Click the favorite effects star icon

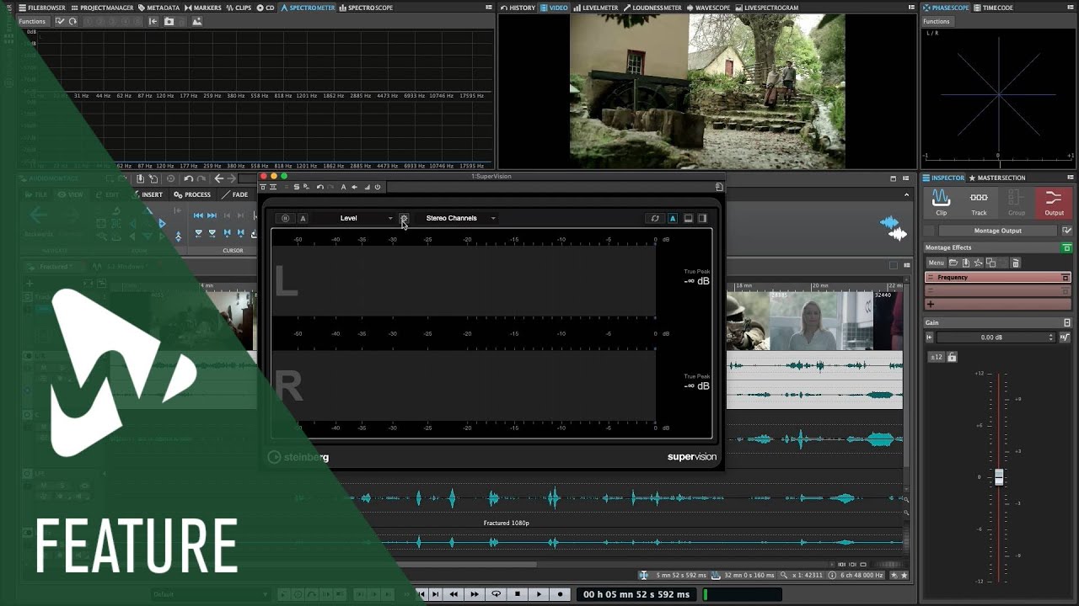(x=979, y=263)
